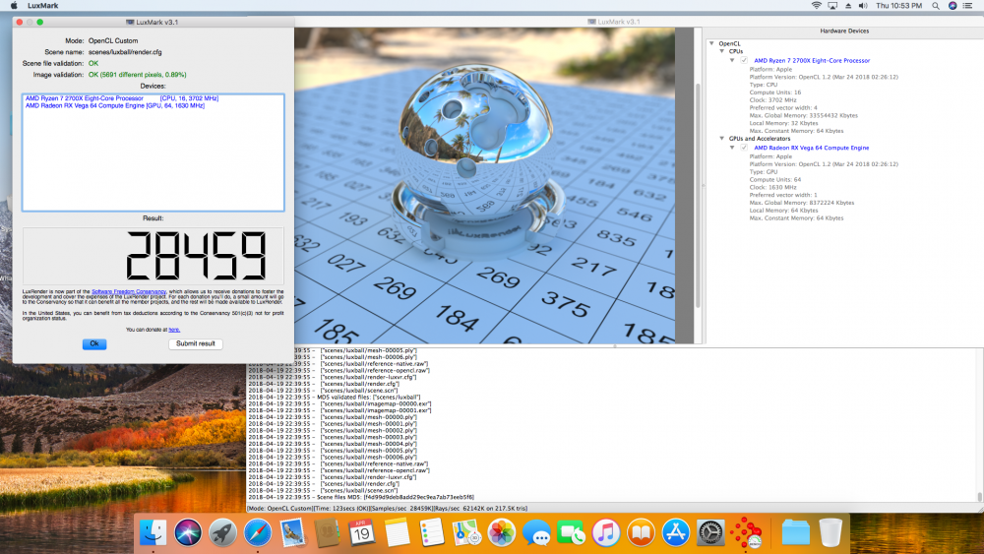Open Contacts book icon in dock
The image size is (984, 554).
point(327,532)
